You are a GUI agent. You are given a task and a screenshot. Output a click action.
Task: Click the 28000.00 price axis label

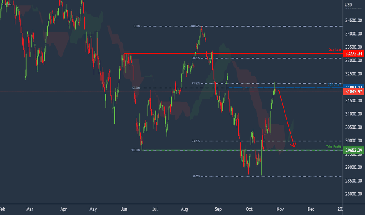354,194
